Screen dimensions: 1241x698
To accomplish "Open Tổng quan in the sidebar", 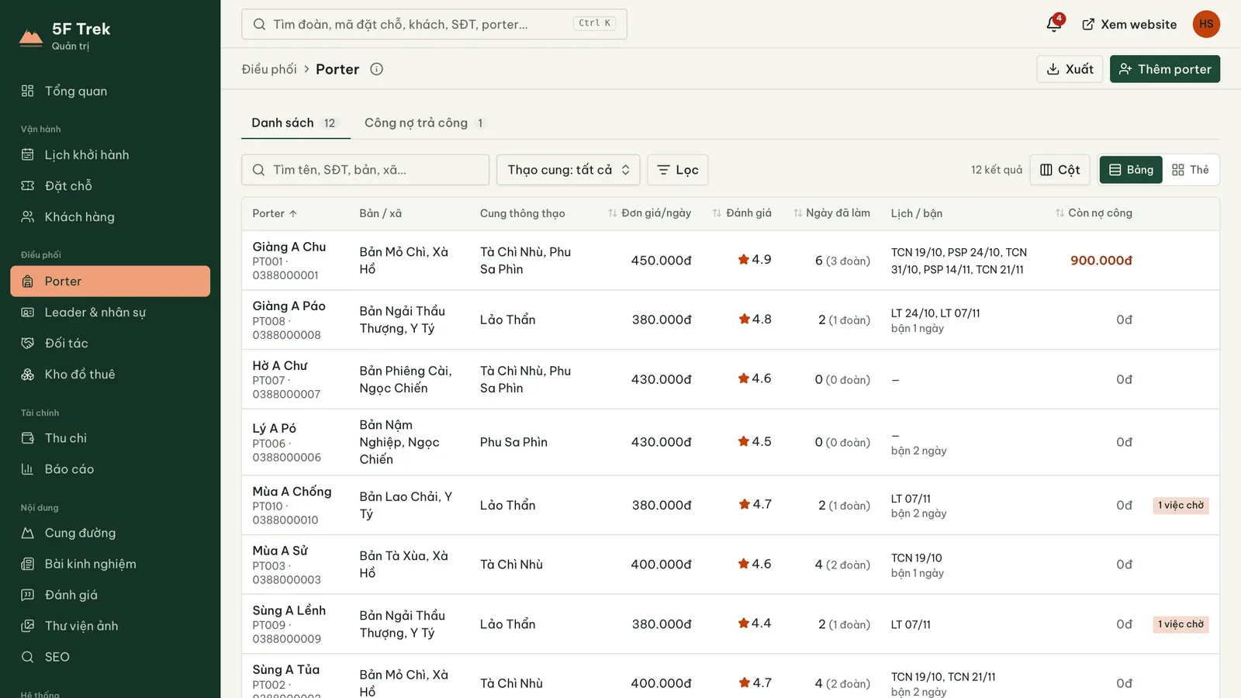I will tap(110, 91).
